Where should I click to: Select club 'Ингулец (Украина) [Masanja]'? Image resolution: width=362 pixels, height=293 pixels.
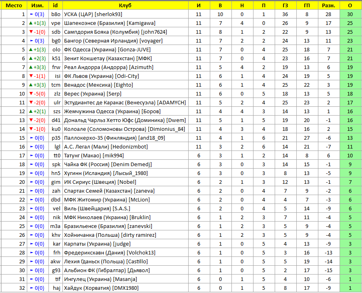tap(101, 279)
